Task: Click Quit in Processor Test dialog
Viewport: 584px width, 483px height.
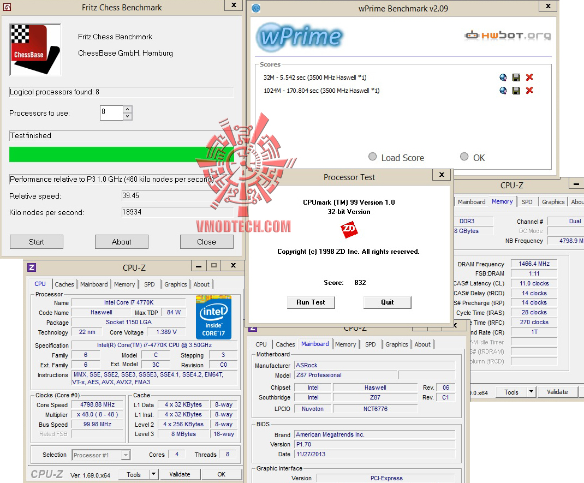Action: point(388,302)
